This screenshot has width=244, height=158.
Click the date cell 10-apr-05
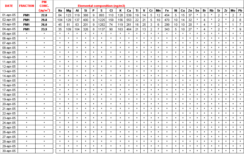point(9,57)
